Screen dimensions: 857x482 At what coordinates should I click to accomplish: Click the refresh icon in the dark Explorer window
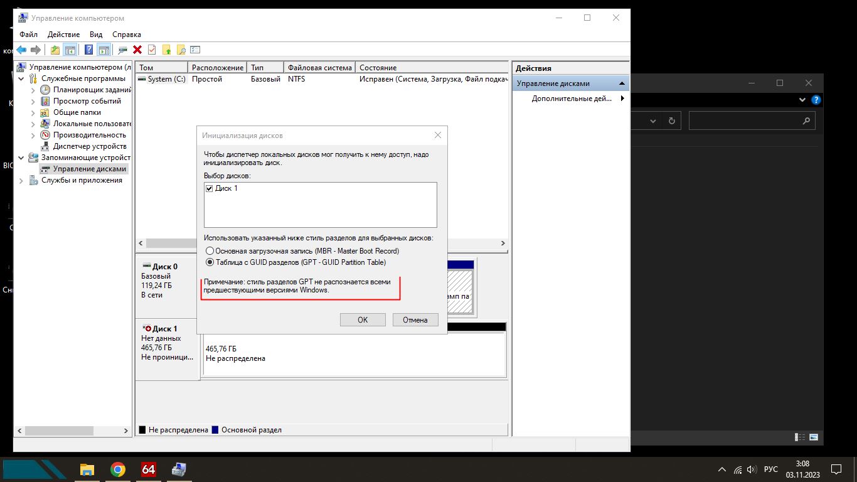pyautogui.click(x=672, y=120)
